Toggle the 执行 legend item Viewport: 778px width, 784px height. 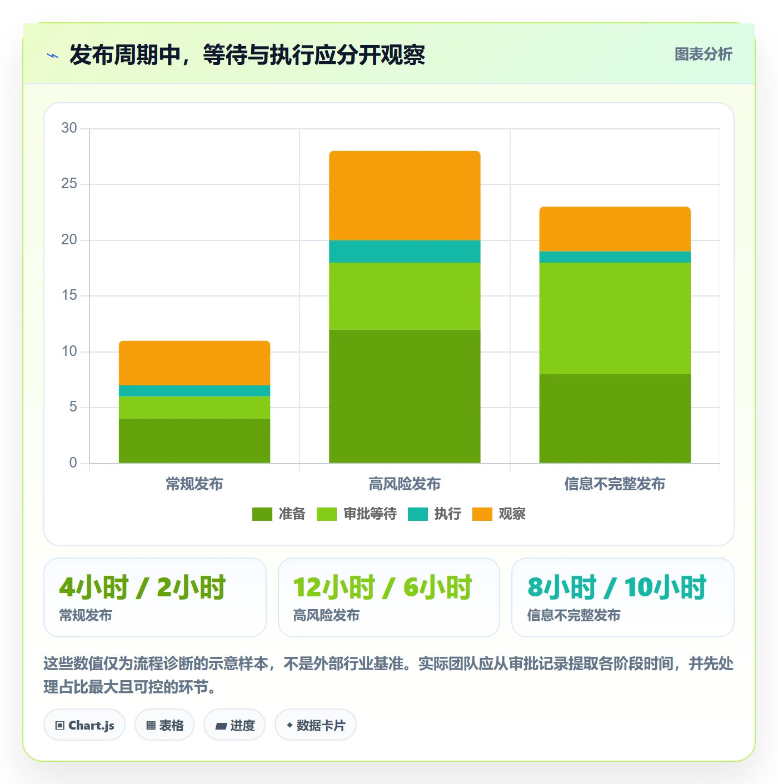click(x=435, y=514)
